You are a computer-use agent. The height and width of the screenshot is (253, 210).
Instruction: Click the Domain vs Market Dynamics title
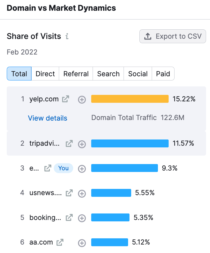61,8
